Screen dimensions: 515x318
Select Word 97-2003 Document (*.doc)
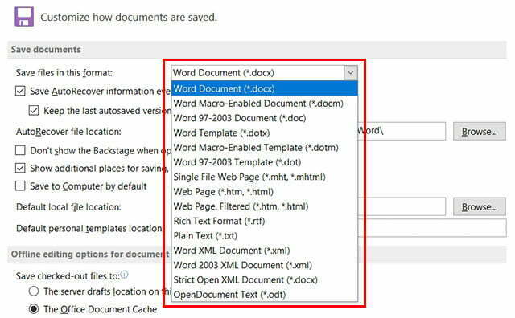pos(265,118)
